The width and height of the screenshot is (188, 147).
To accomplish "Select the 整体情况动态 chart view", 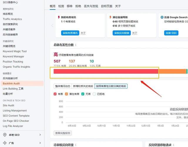I will (x=63, y=86).
